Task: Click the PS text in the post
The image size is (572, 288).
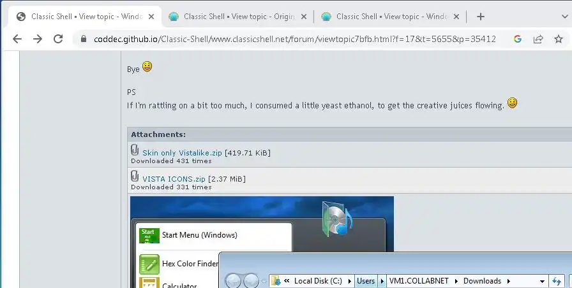Action: click(132, 92)
